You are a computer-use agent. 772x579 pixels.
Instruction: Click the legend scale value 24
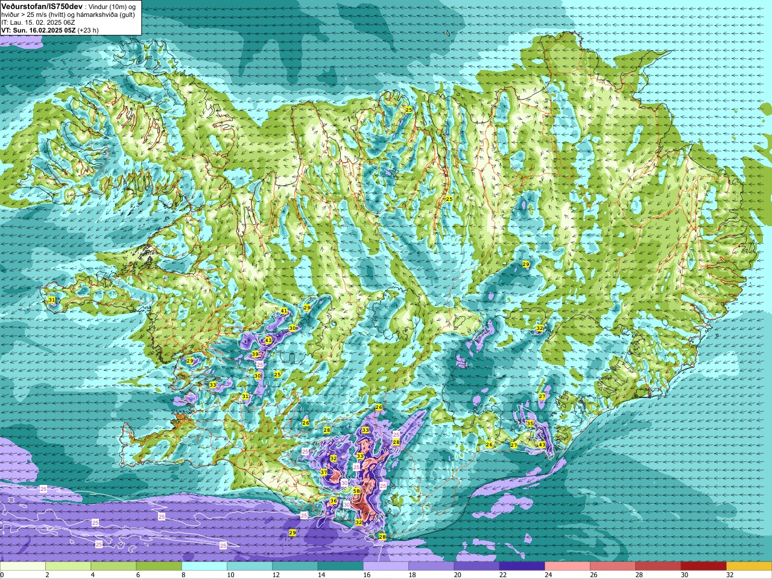[x=548, y=575]
